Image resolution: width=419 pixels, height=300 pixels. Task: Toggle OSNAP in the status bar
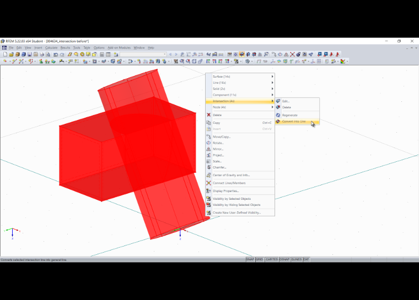pyautogui.click(x=284, y=259)
